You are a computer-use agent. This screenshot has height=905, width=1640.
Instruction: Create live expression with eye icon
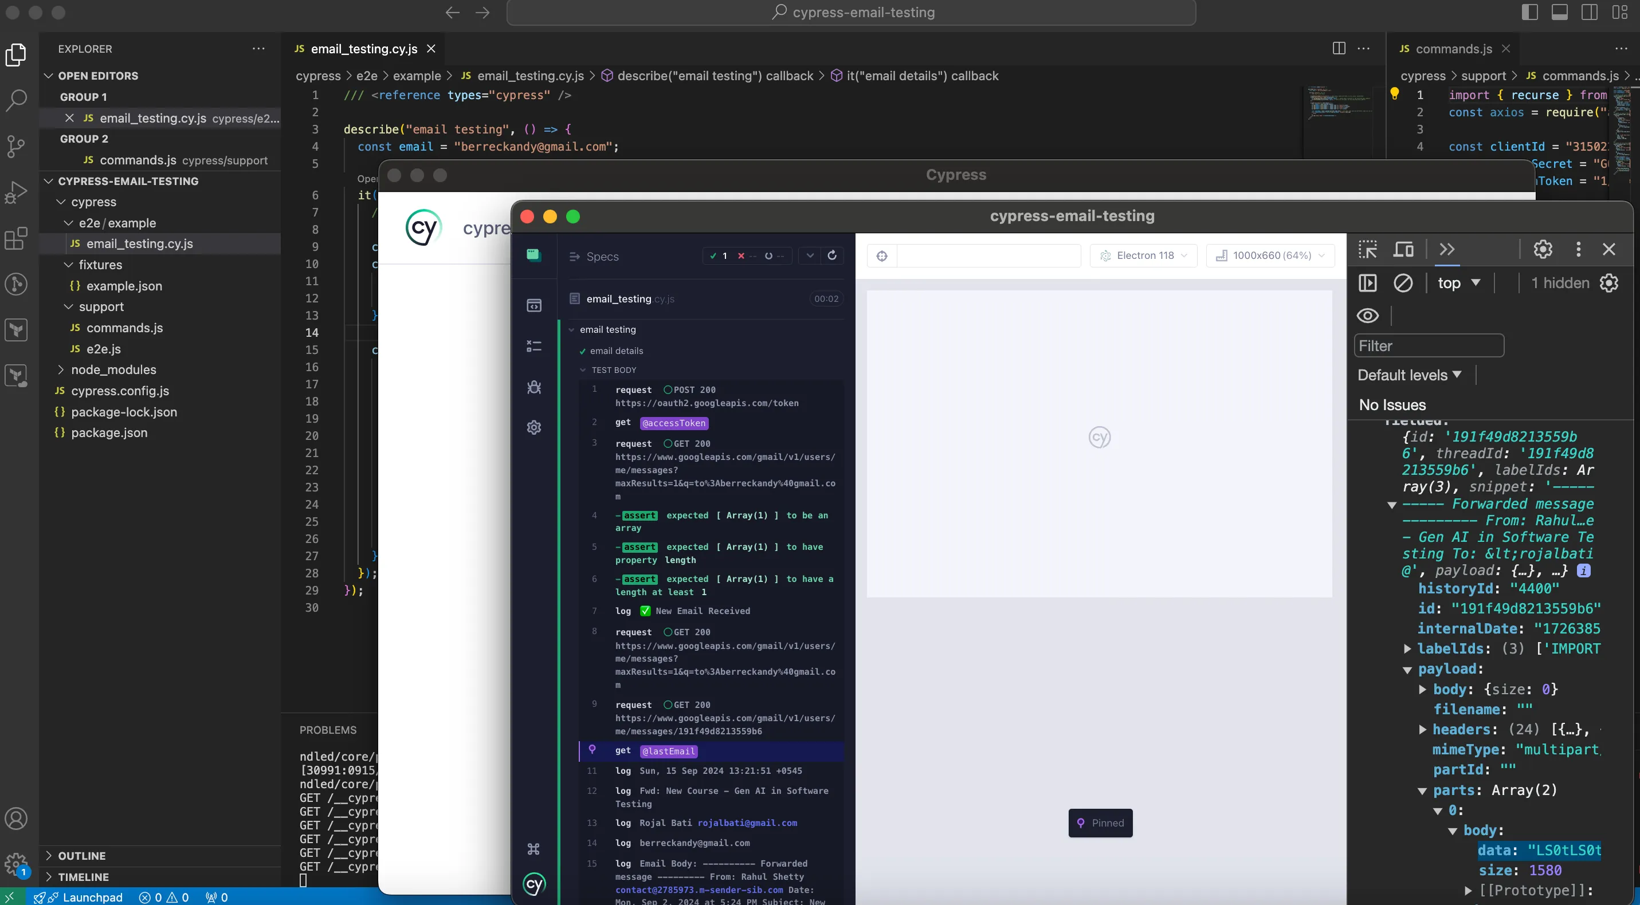tap(1367, 316)
